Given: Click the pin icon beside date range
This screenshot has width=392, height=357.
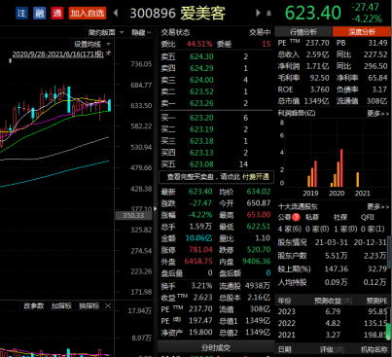Looking at the screenshot, I should click(x=108, y=54).
